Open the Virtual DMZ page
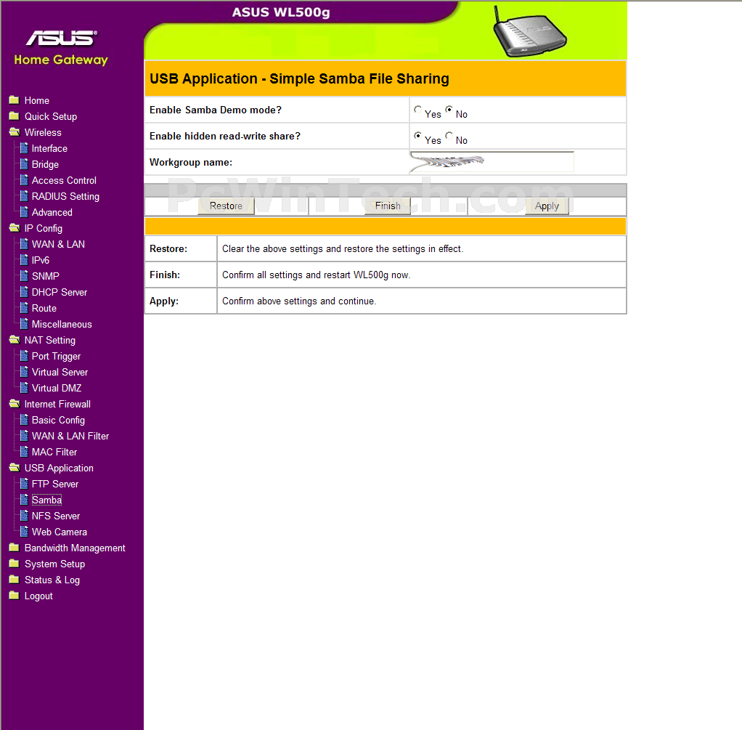 tap(57, 388)
